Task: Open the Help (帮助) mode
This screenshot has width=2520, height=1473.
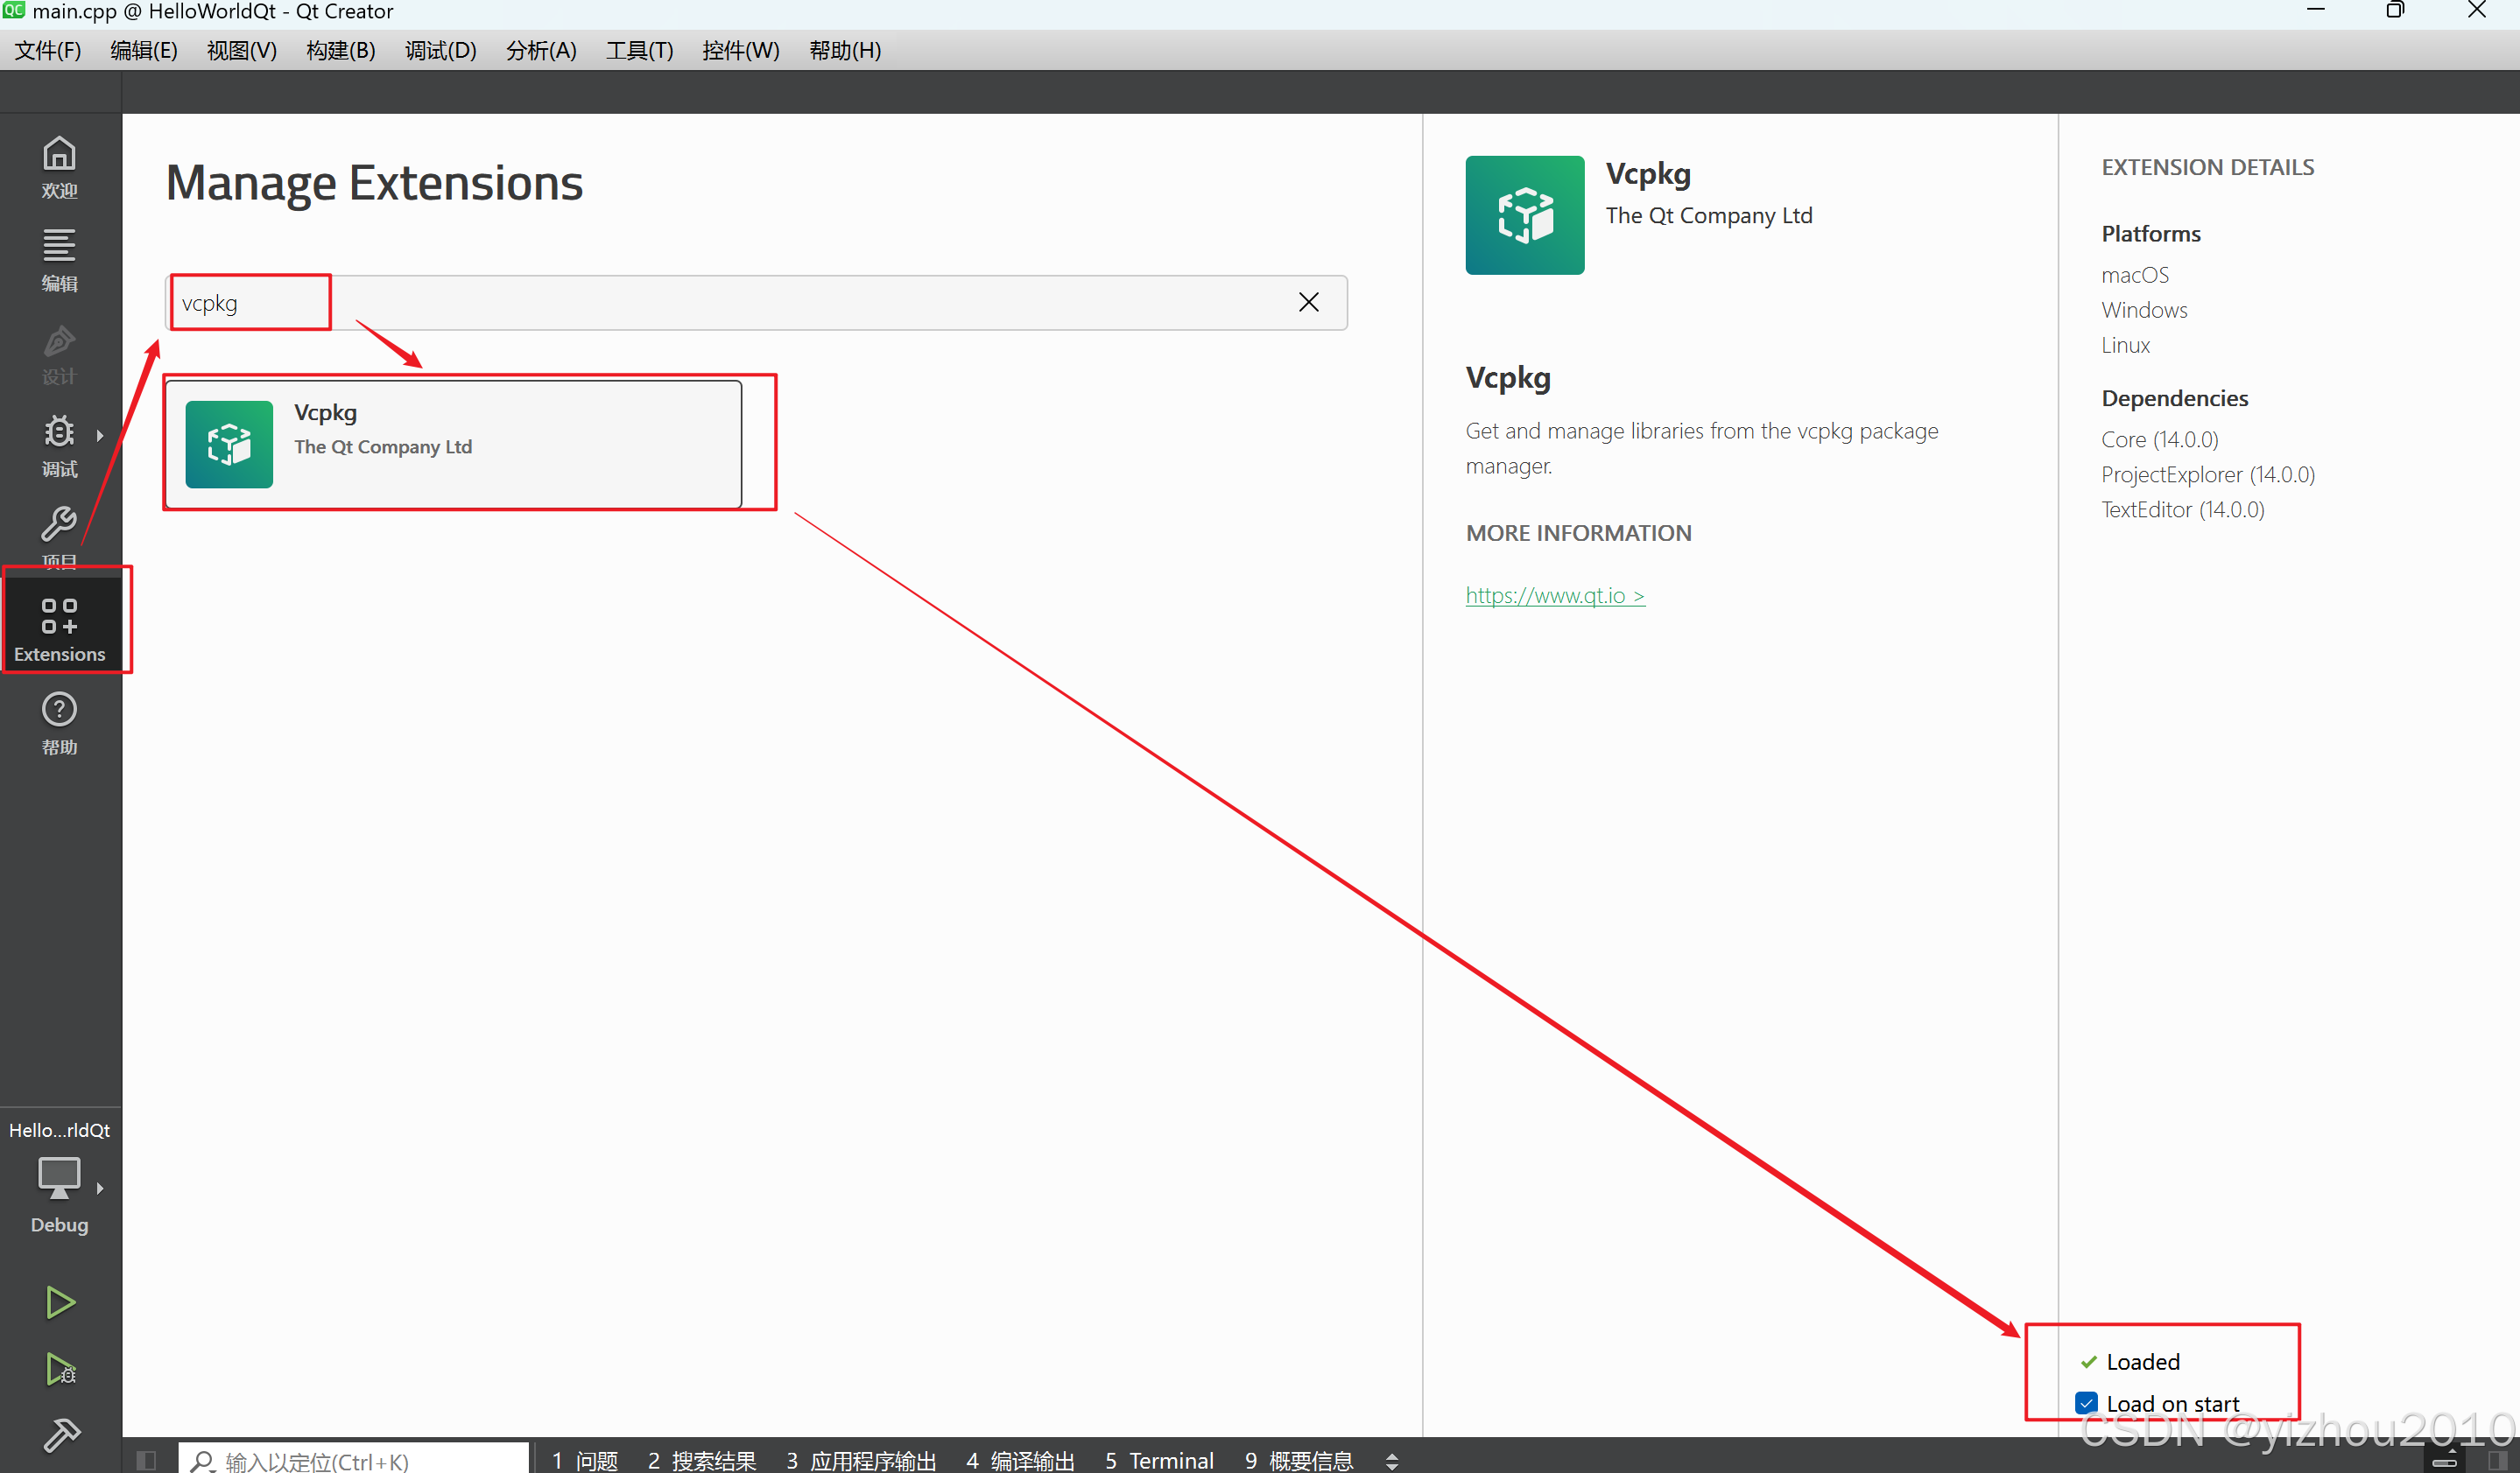Action: click(x=59, y=725)
